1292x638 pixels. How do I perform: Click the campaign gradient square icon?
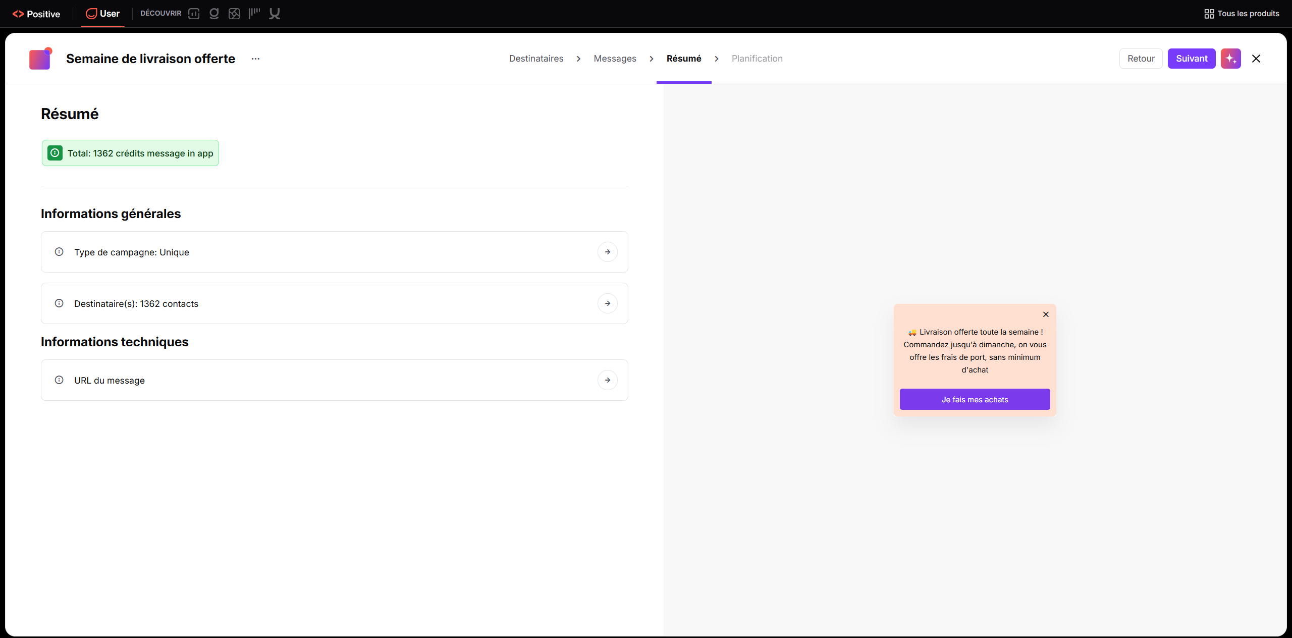click(x=40, y=59)
